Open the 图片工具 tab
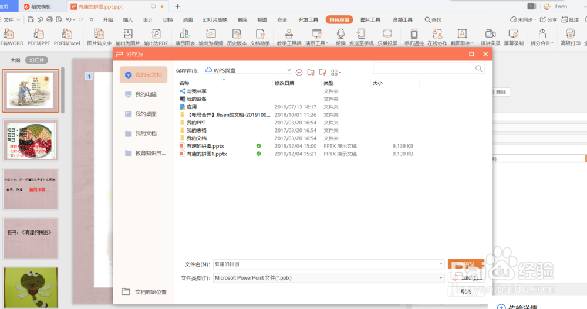The image size is (587, 309). coord(370,19)
